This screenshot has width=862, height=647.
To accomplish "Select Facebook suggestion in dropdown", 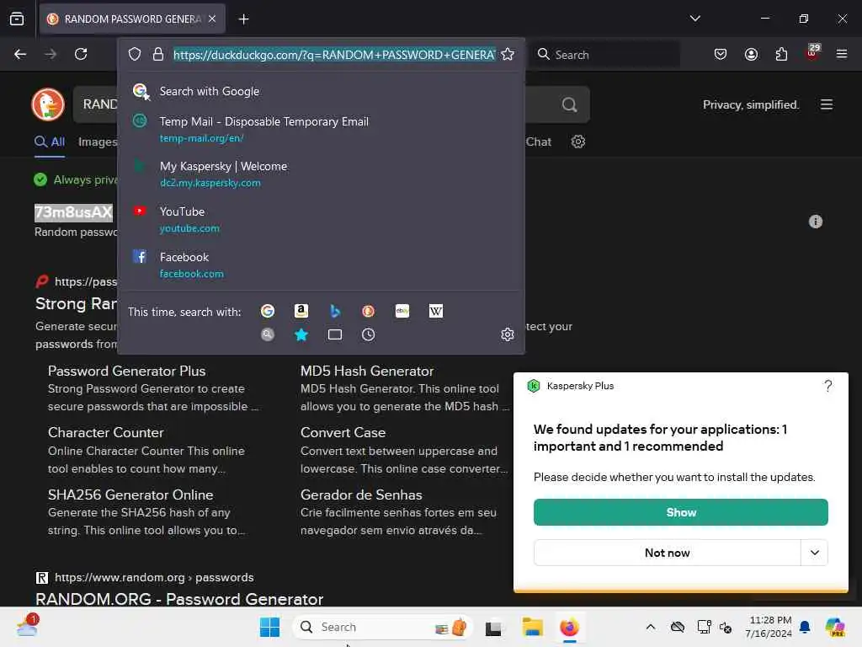I will (321, 265).
